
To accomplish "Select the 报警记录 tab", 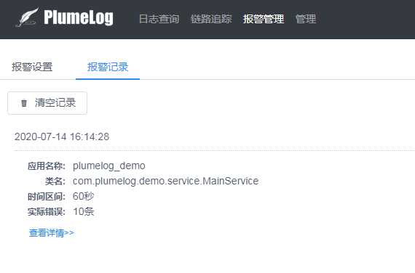I will (x=108, y=67).
